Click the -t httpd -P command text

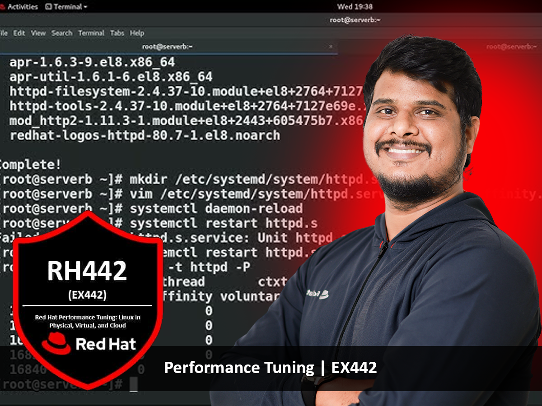(x=209, y=268)
